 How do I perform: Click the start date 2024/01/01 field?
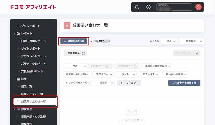100,66
